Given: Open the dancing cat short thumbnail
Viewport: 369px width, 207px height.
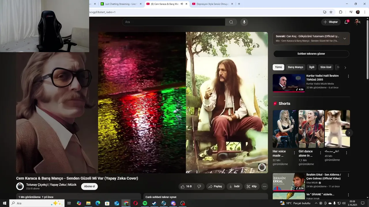Looking at the screenshot, I should (337, 129).
